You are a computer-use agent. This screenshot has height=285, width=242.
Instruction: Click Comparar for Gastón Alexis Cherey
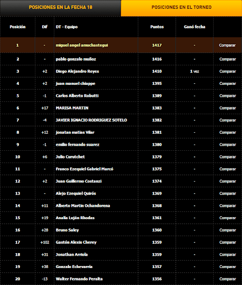(228, 242)
